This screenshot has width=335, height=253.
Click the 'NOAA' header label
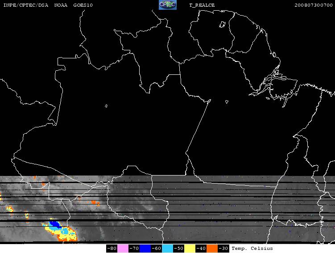[61, 5]
